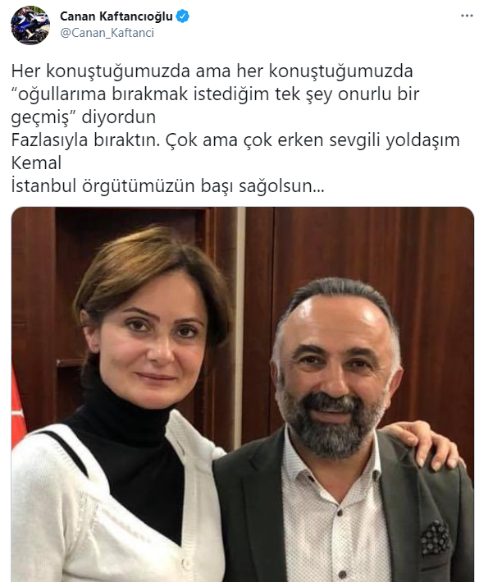Click the blue verified badge

(x=182, y=16)
